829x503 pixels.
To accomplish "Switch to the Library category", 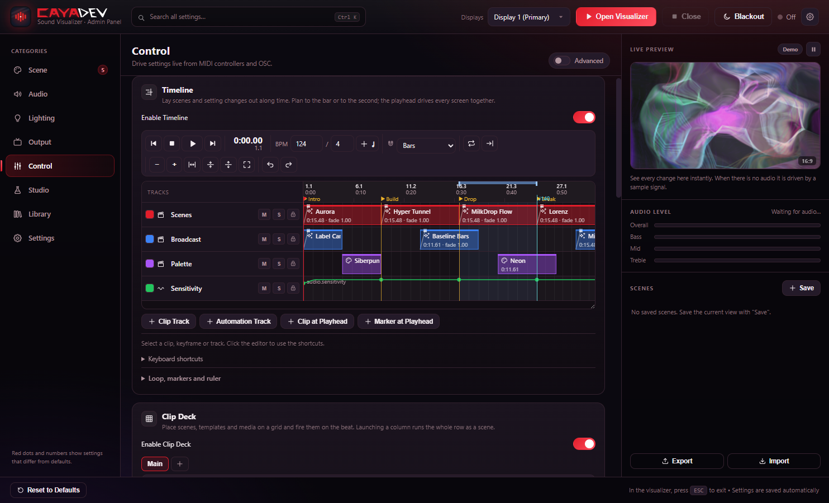I will pyautogui.click(x=60, y=214).
